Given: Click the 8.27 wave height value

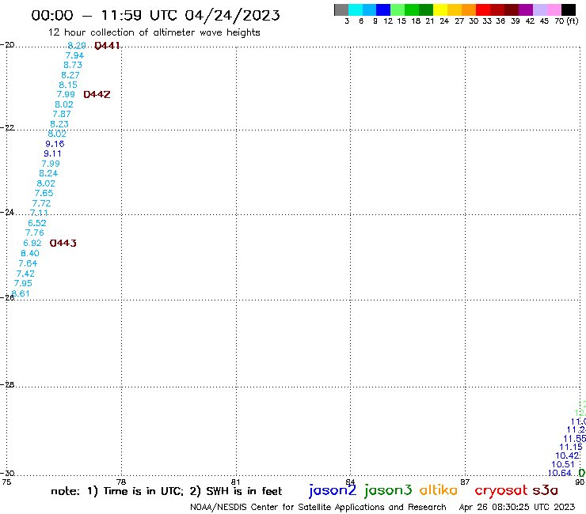Looking at the screenshot, I should (x=70, y=75).
